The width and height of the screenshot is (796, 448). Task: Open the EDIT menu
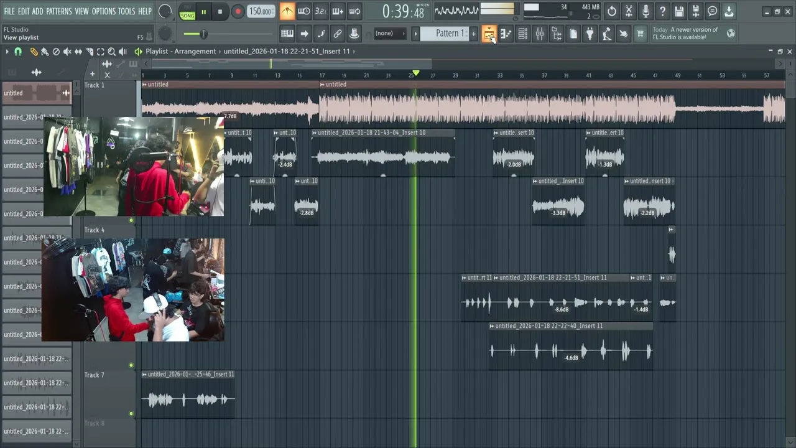(x=24, y=11)
